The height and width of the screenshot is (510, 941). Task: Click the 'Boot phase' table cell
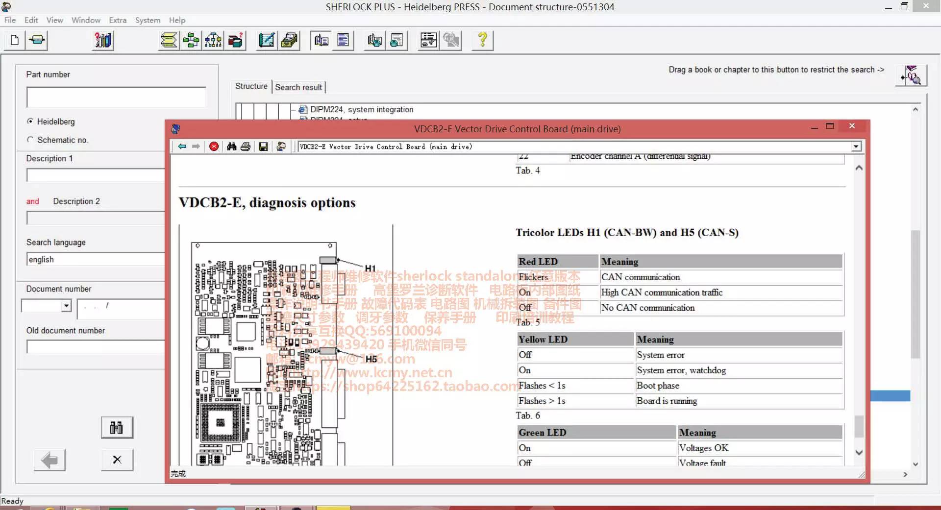click(739, 386)
